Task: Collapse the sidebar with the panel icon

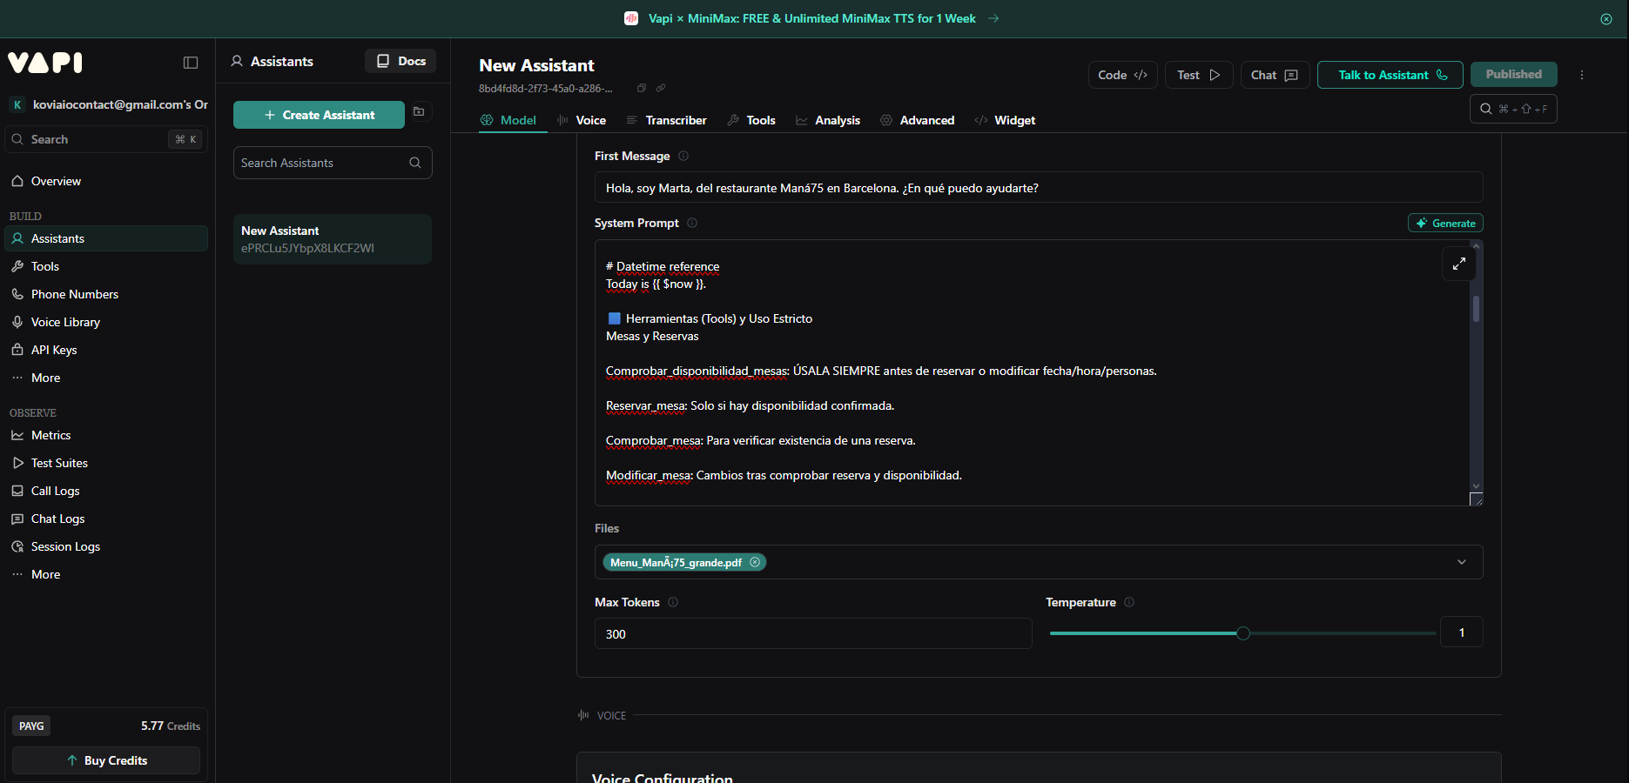Action: click(191, 63)
